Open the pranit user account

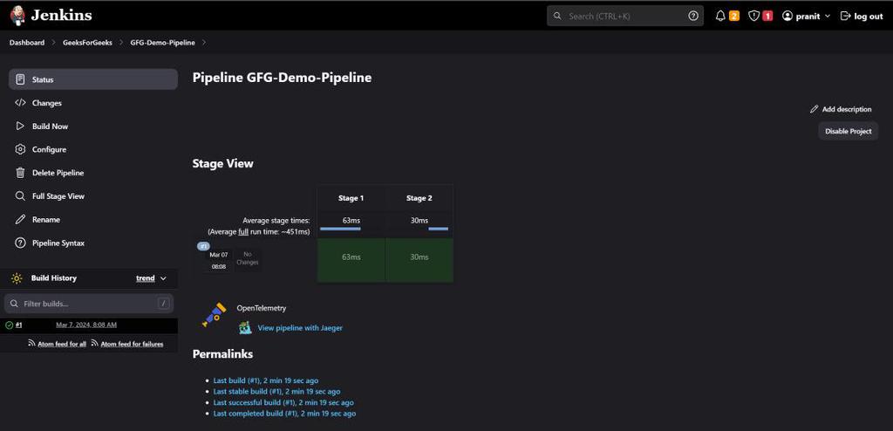coord(806,16)
